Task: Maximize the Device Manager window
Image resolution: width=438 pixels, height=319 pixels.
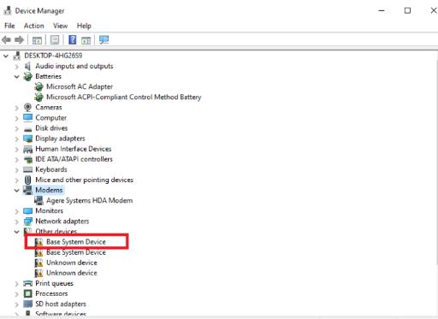Action: click(x=407, y=10)
